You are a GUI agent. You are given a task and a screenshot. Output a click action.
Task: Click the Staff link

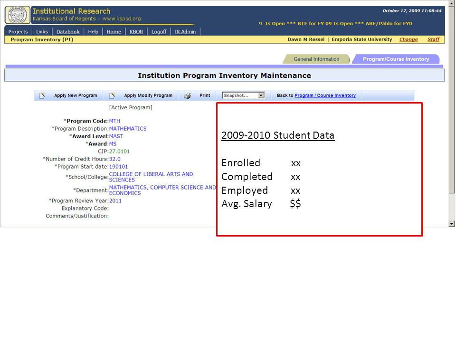(433, 39)
